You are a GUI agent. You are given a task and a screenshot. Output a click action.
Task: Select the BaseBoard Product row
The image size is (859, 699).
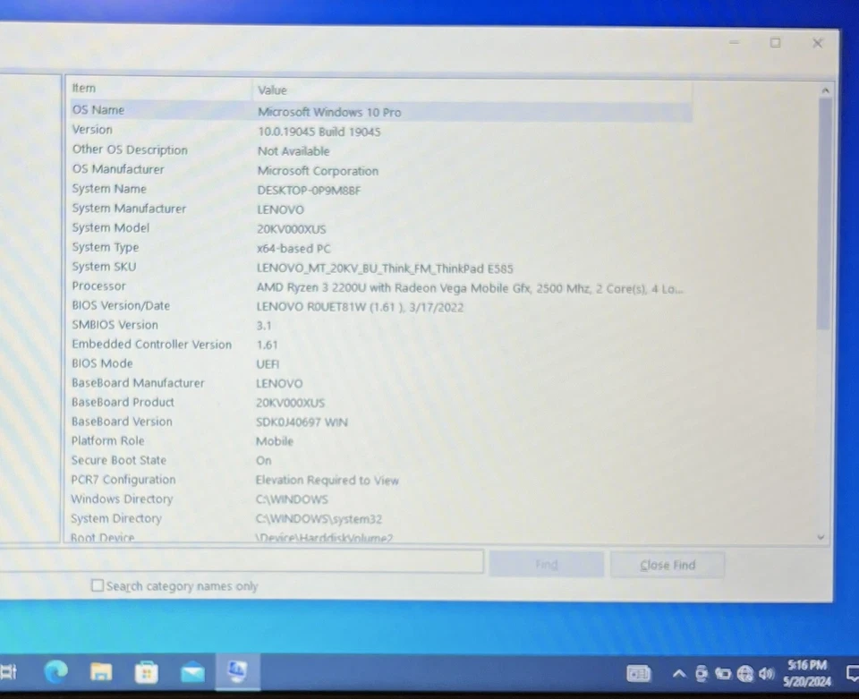tap(381, 403)
